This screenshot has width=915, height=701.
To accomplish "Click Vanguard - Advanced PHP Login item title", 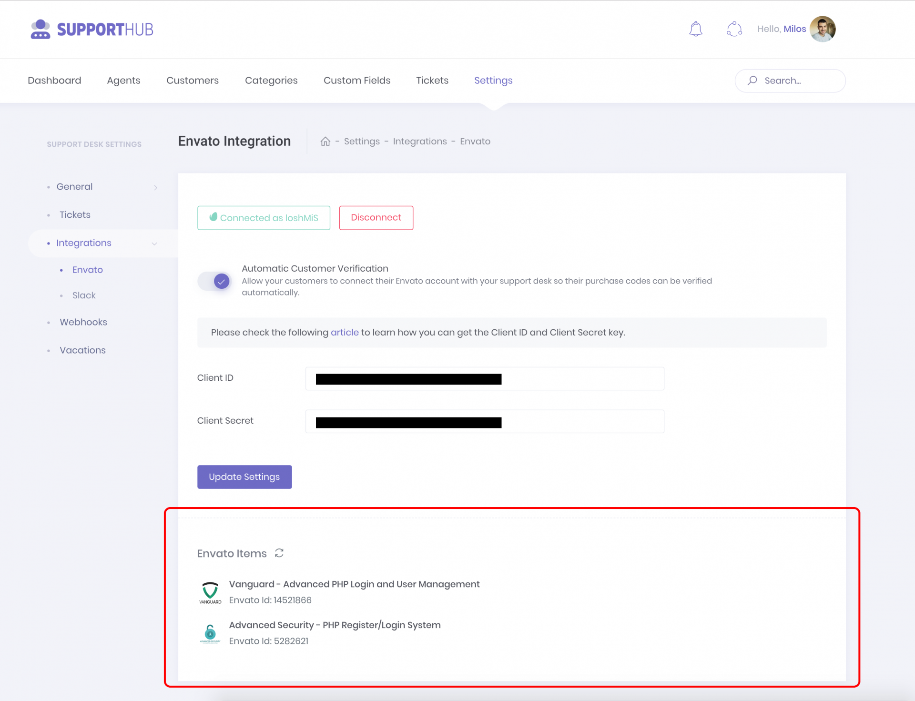I will (x=354, y=584).
